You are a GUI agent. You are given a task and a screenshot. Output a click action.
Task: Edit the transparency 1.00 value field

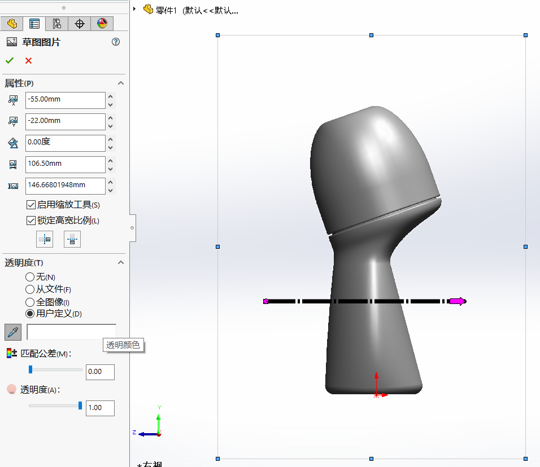100,408
